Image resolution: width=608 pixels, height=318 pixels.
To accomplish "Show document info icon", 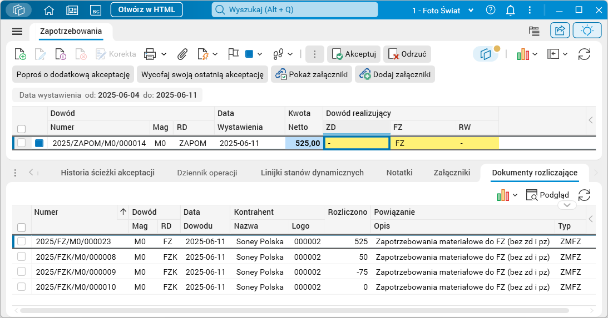I will (61, 54).
